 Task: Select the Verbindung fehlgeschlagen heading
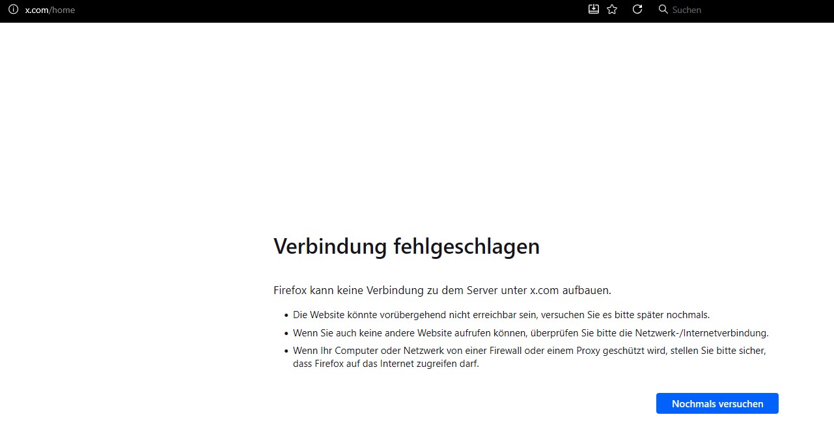coord(406,246)
